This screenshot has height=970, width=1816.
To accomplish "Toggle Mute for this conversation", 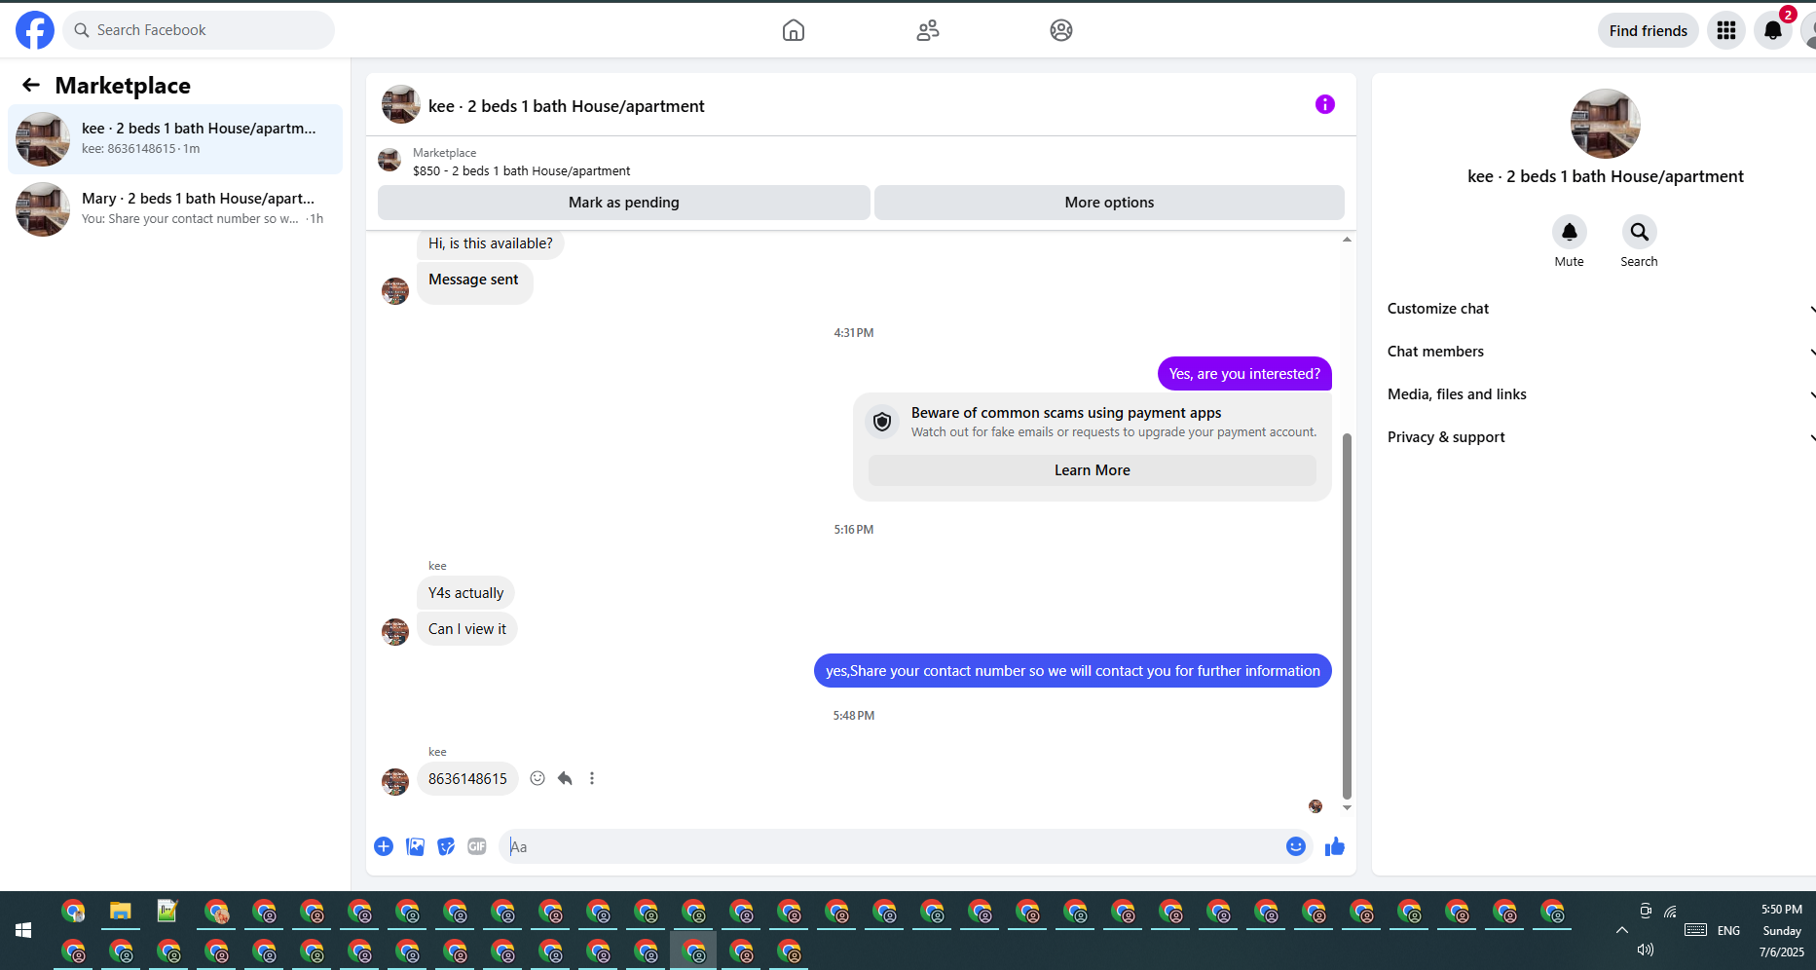I will 1570,232.
